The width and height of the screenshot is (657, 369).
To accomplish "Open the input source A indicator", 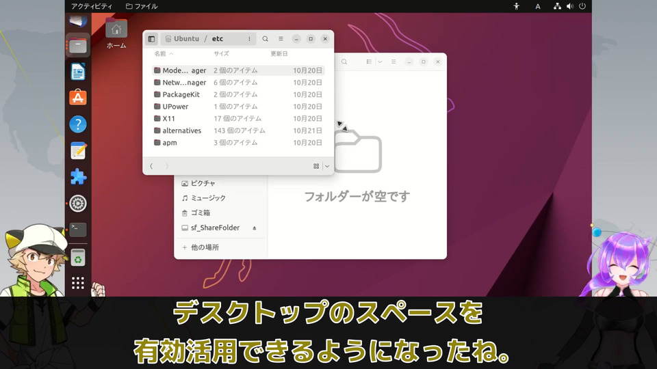I will click(x=538, y=6).
